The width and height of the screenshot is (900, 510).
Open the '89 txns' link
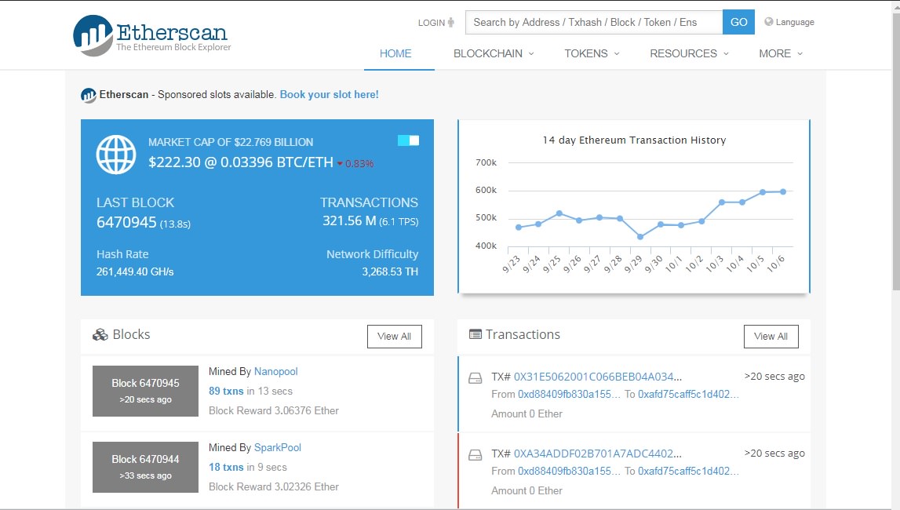(226, 391)
